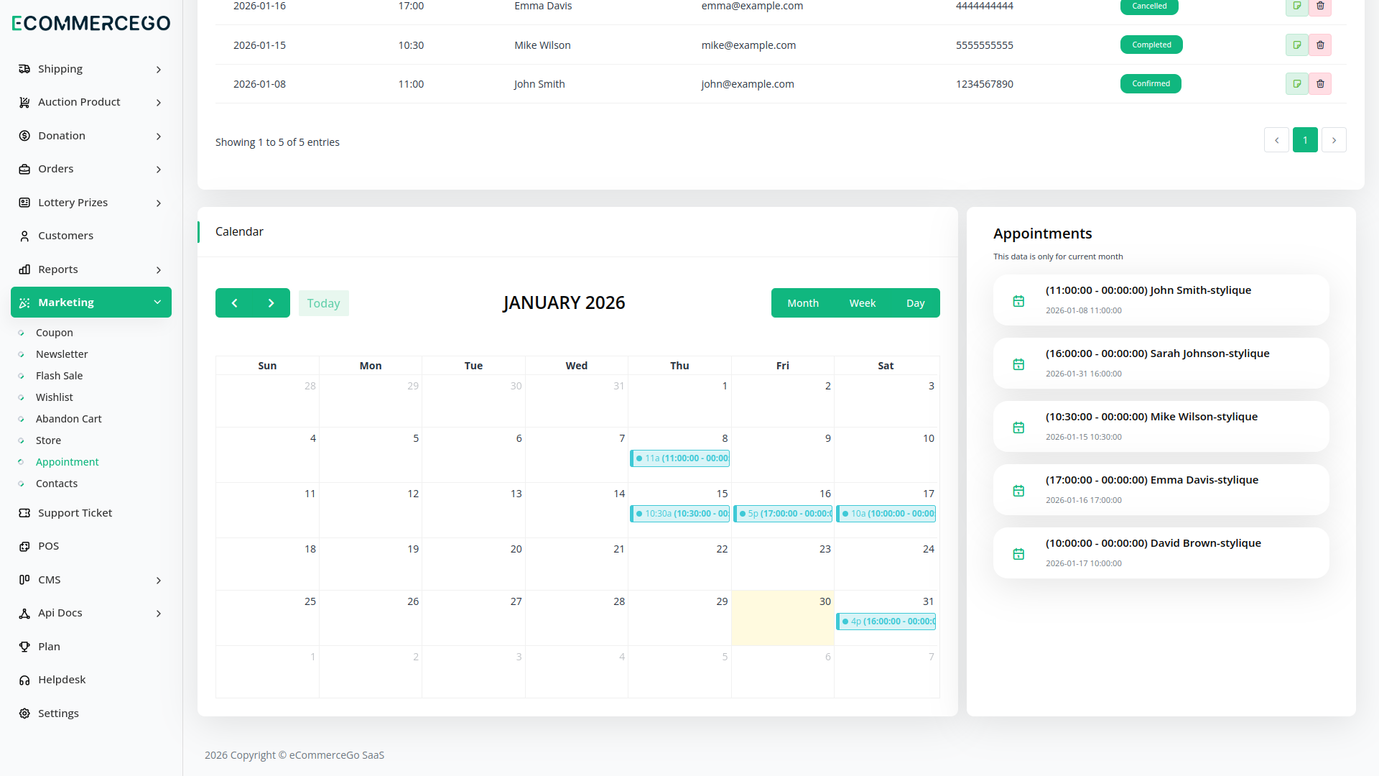Viewport: 1379px width, 776px height.
Task: Click the POS icon in sidebar
Action: click(24, 546)
